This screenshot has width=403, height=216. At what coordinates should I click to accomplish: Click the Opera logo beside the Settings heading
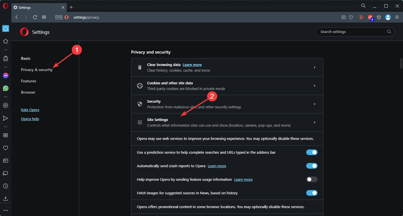point(24,32)
